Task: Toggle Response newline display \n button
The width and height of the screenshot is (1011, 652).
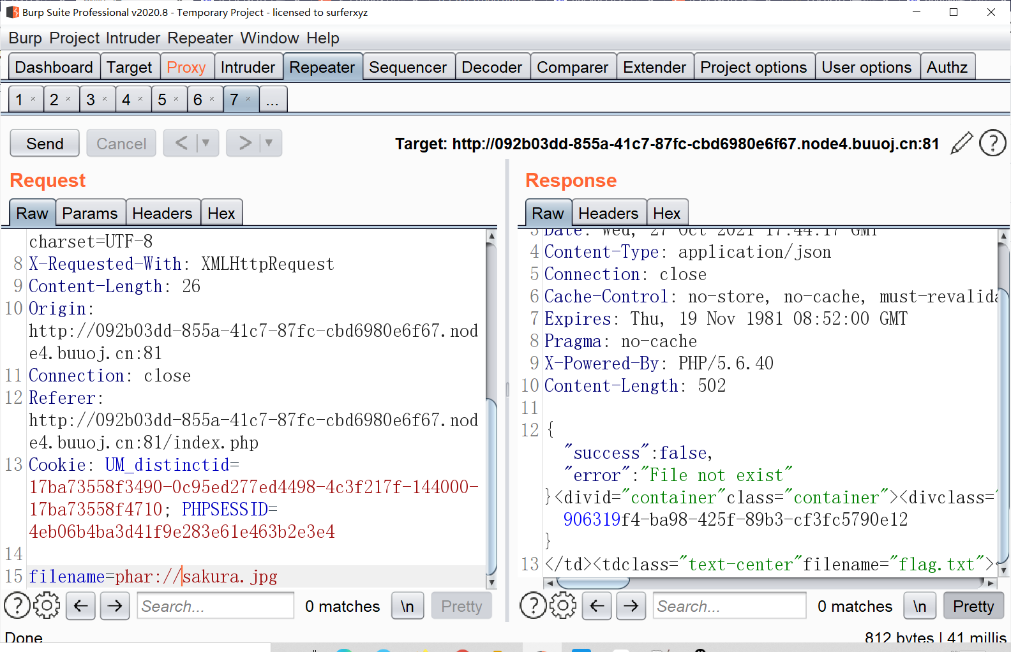Action: point(920,605)
